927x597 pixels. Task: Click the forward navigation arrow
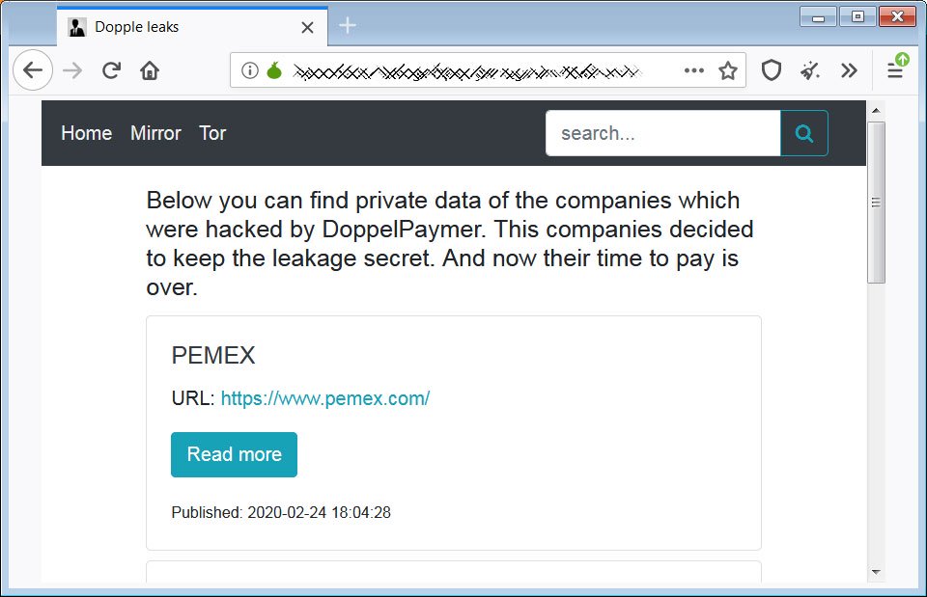pos(72,70)
